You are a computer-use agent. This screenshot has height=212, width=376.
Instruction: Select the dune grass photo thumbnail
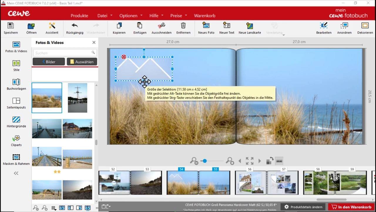47,98
